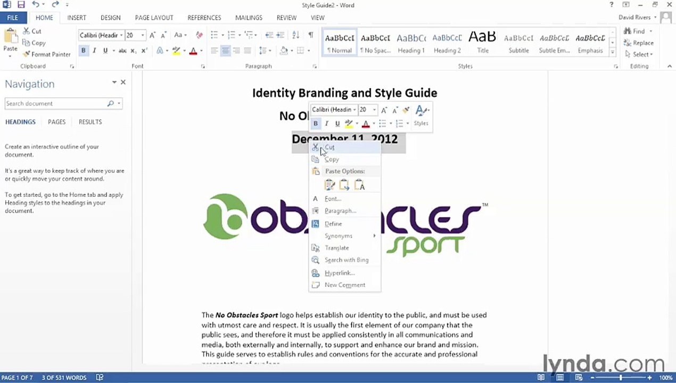Click the mini toolbar Font Color button

[x=366, y=123]
